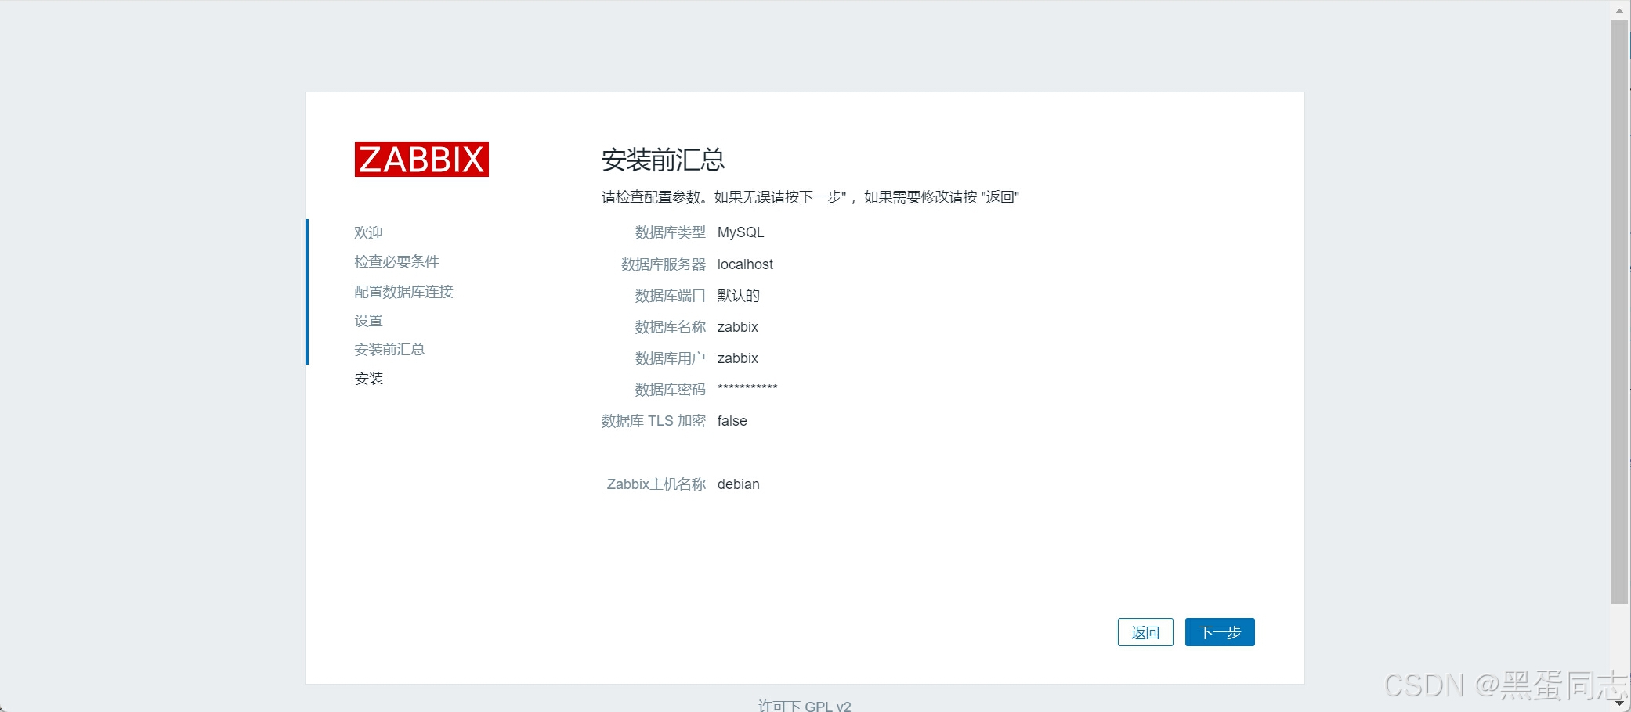Screen dimensions: 1631x712
Task: Click the false TLS encryption value
Action: point(732,421)
